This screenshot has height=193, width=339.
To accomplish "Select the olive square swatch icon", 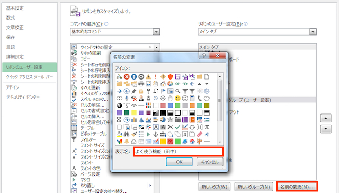I will click(207, 106).
